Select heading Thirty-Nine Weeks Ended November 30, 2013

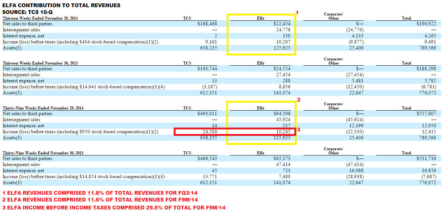point(43,153)
